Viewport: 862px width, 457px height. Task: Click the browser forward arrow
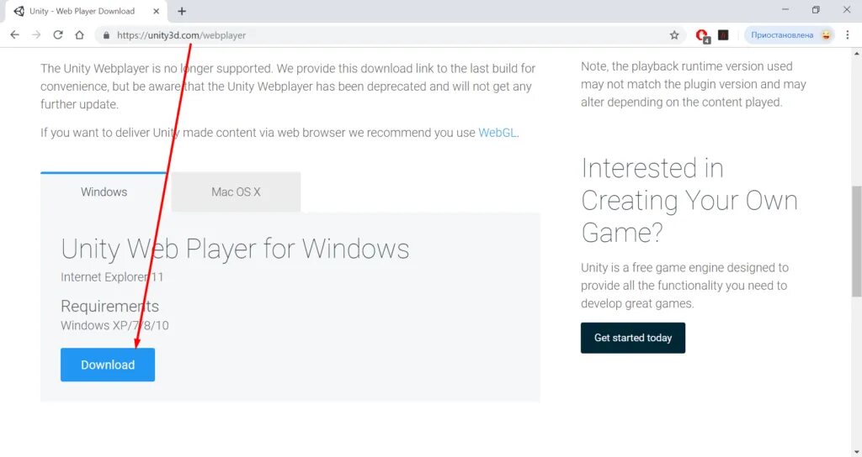(x=36, y=34)
